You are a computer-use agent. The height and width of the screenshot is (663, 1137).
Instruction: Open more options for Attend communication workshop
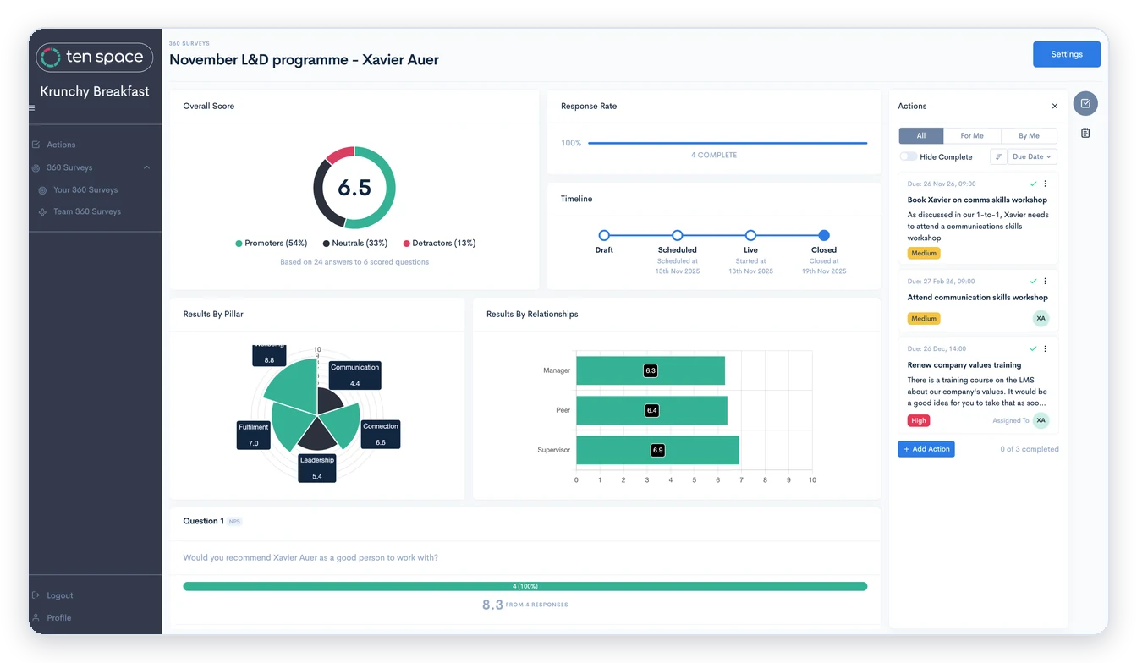click(x=1045, y=281)
